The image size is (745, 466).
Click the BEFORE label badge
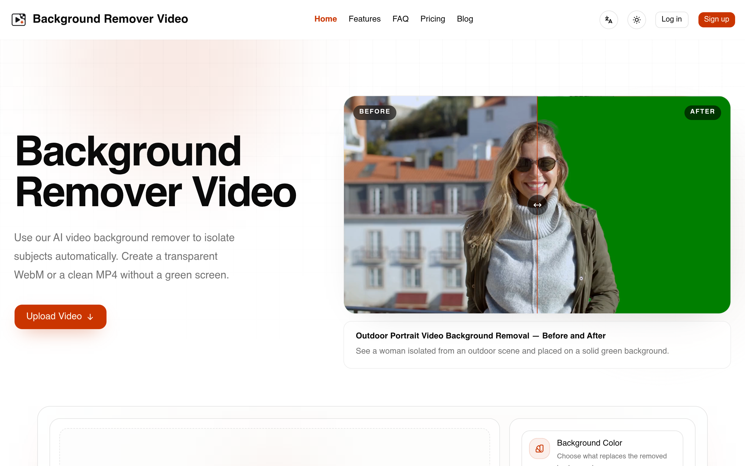pyautogui.click(x=374, y=112)
